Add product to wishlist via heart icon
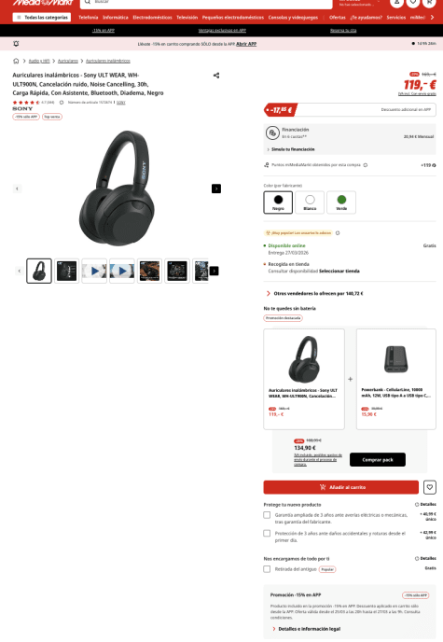This screenshot has height=642, width=443. pos(430,487)
